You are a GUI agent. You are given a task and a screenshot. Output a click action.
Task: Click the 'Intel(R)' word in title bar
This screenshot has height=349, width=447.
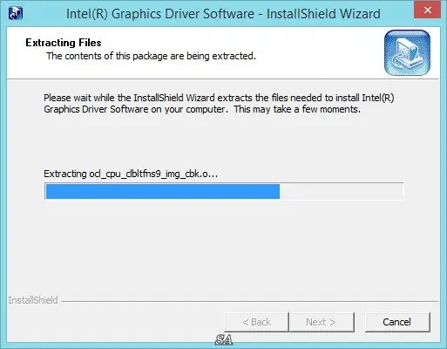pyautogui.click(x=87, y=14)
